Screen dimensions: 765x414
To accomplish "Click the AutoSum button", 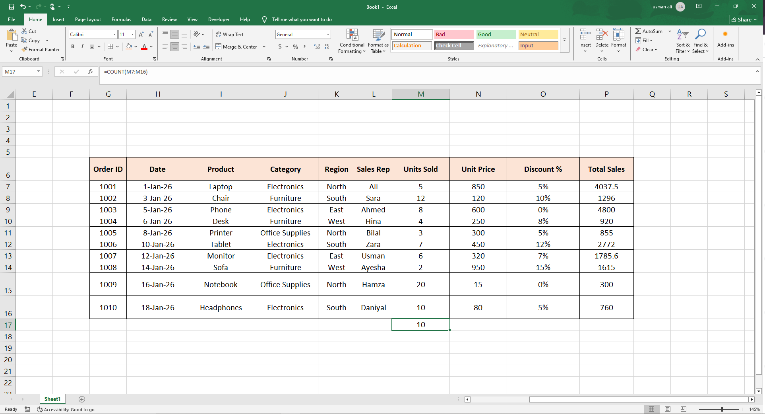I will pos(649,31).
